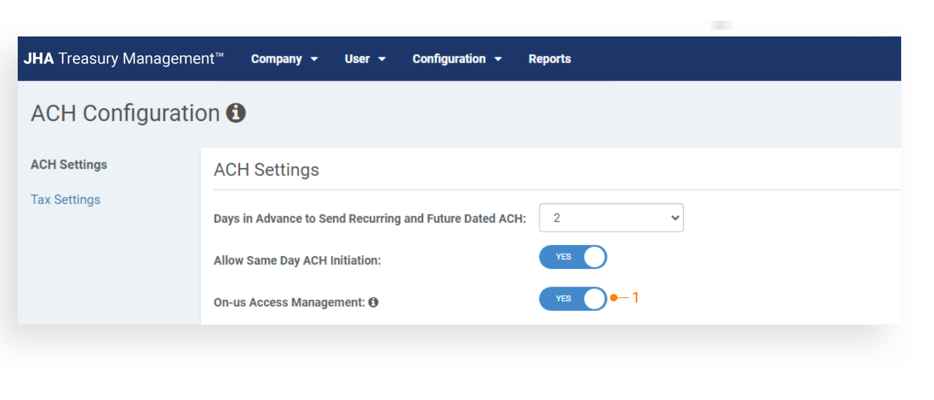Go to Reports in the top navigation
This screenshot has width=934, height=400.
[549, 59]
